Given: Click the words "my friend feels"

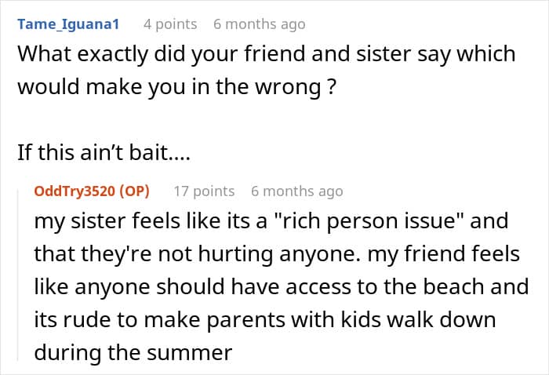Looking at the screenshot, I should [462, 253].
